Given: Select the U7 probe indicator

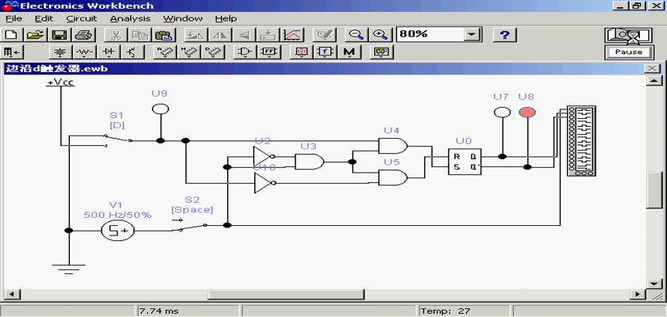Looking at the screenshot, I should 502,112.
